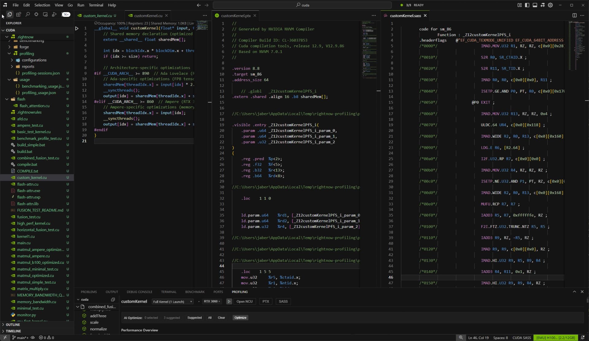Toggle the Suggested optimization filter

(x=194, y=318)
